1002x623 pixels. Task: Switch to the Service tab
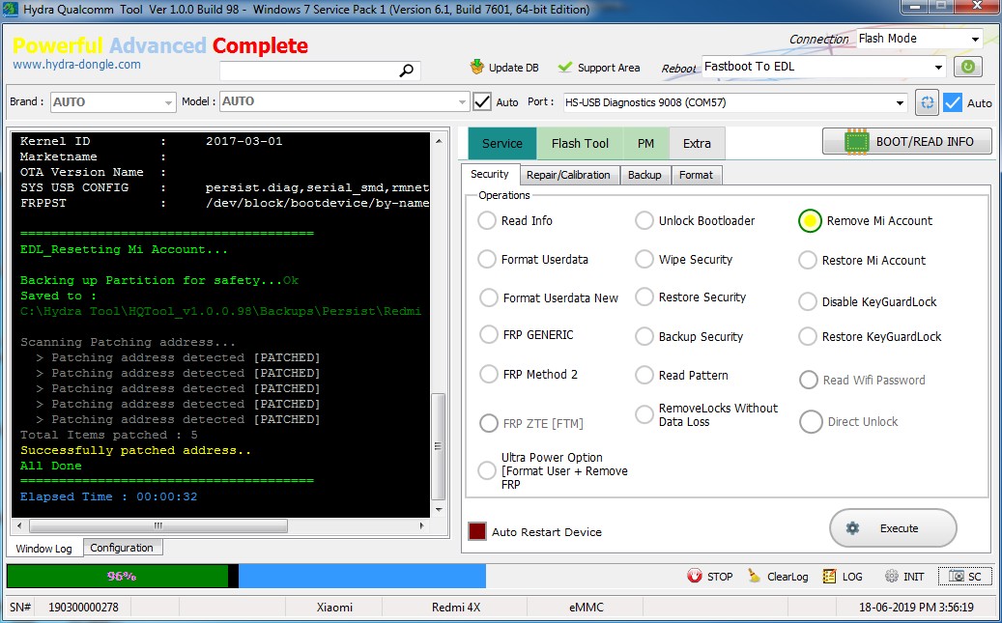coord(502,143)
